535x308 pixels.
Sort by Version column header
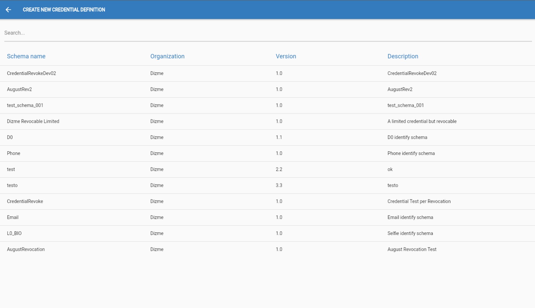(286, 56)
